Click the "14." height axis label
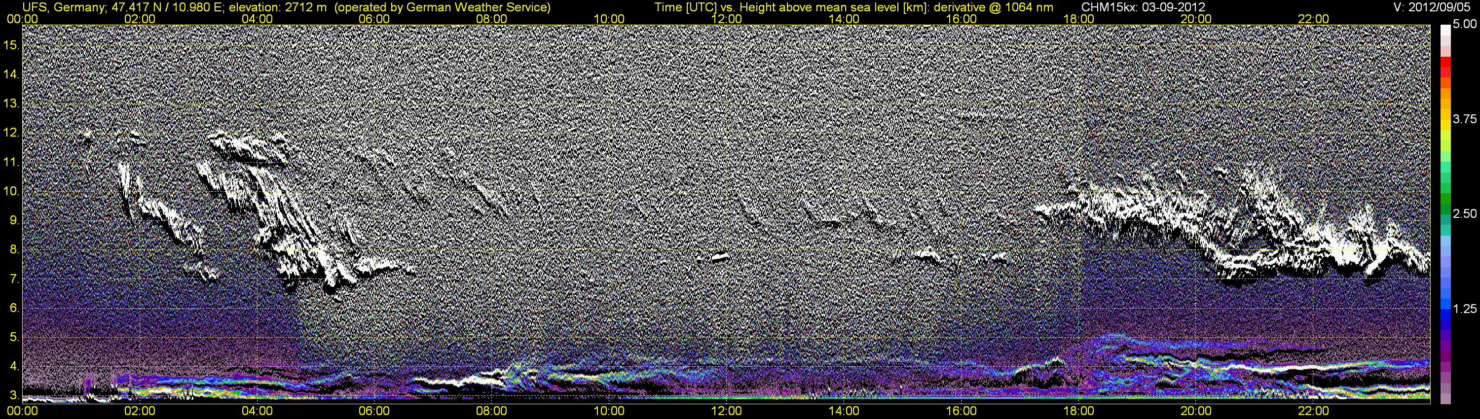The width and height of the screenshot is (1480, 419). pos(11,74)
